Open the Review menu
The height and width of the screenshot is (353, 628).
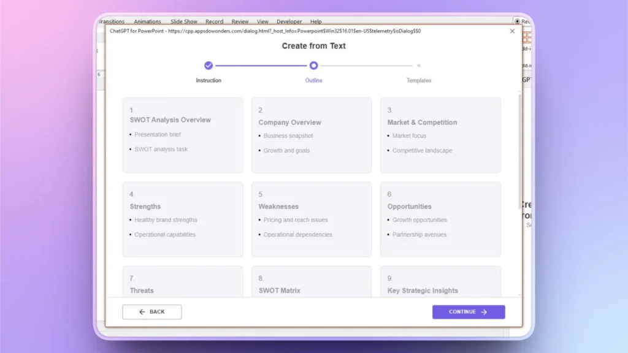coord(240,21)
